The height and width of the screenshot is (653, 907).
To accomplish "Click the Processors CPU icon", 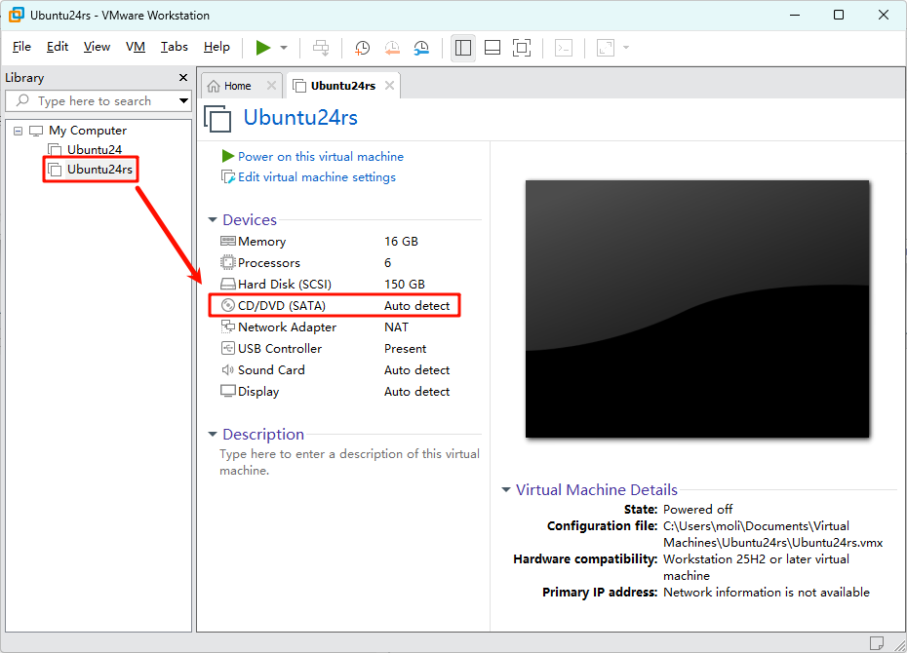I will click(x=228, y=262).
